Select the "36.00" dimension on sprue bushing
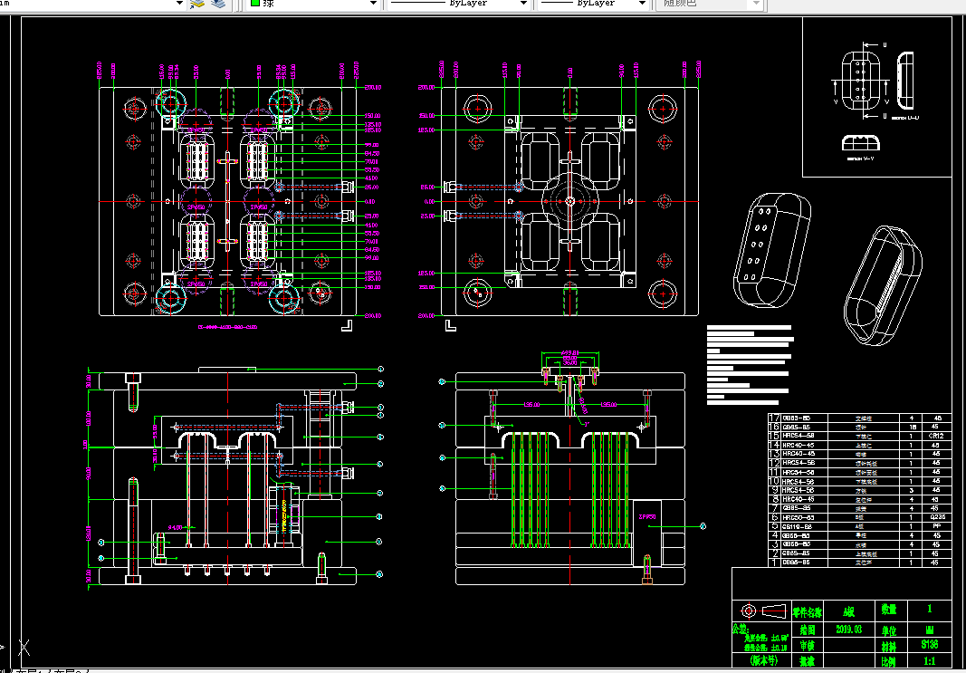The image size is (966, 673). [569, 363]
